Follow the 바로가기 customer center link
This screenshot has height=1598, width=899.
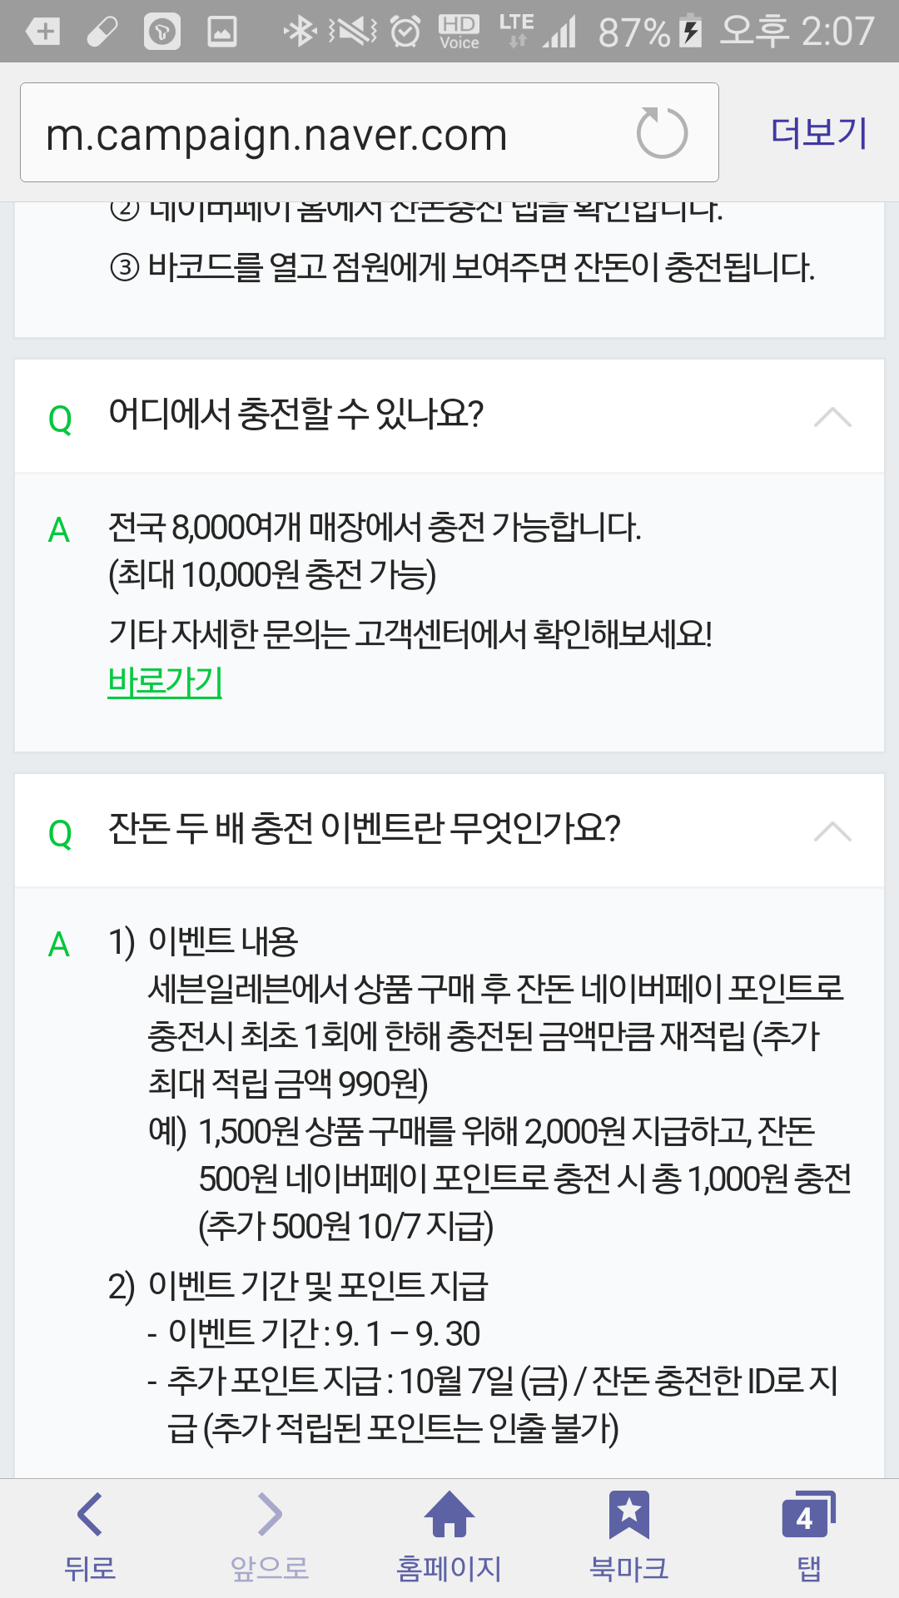[x=165, y=682]
